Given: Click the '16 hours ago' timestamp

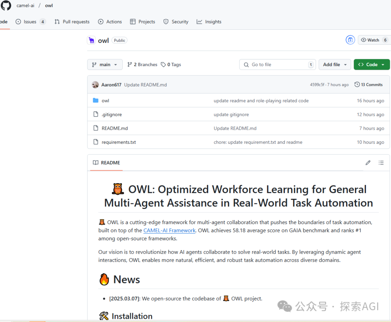Looking at the screenshot, I should tap(370, 100).
